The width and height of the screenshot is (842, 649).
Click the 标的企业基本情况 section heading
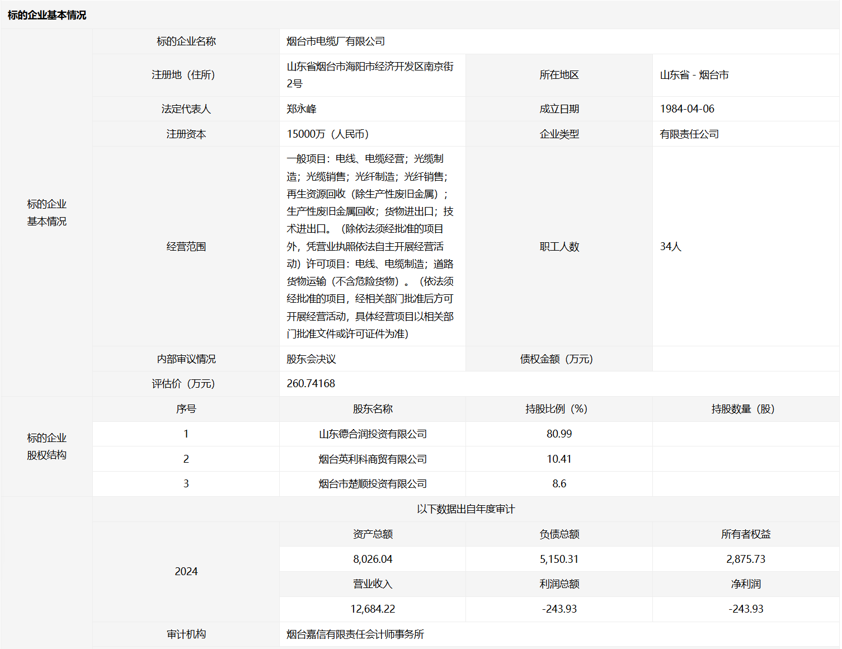pyautogui.click(x=47, y=15)
